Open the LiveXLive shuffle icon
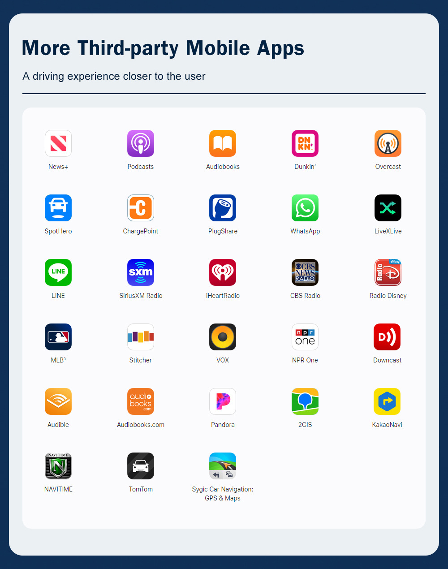This screenshot has width=448, height=569. point(388,208)
